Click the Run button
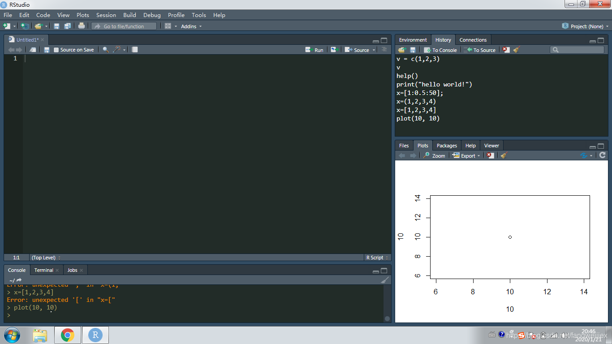This screenshot has width=612, height=344. [x=315, y=50]
